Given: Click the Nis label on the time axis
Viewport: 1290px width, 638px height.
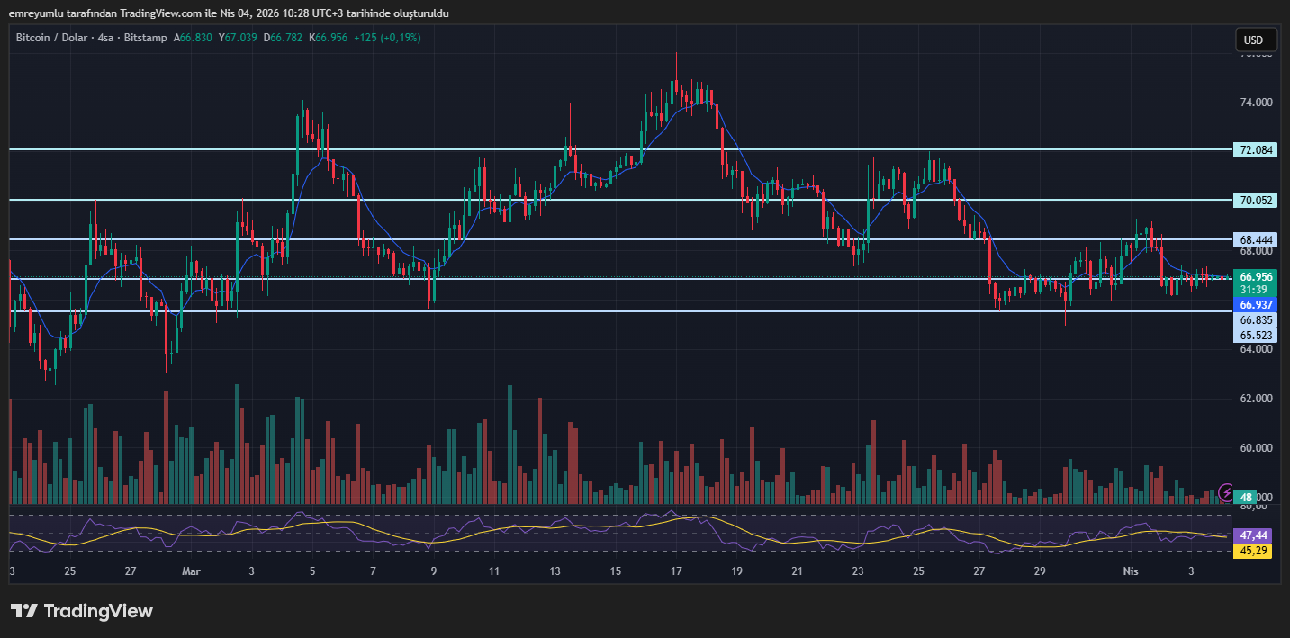Looking at the screenshot, I should [1131, 571].
